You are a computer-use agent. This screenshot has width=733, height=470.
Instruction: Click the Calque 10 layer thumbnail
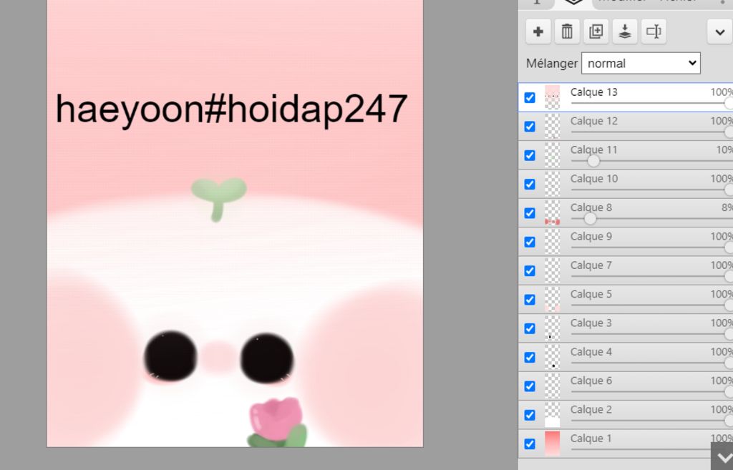pos(552,184)
